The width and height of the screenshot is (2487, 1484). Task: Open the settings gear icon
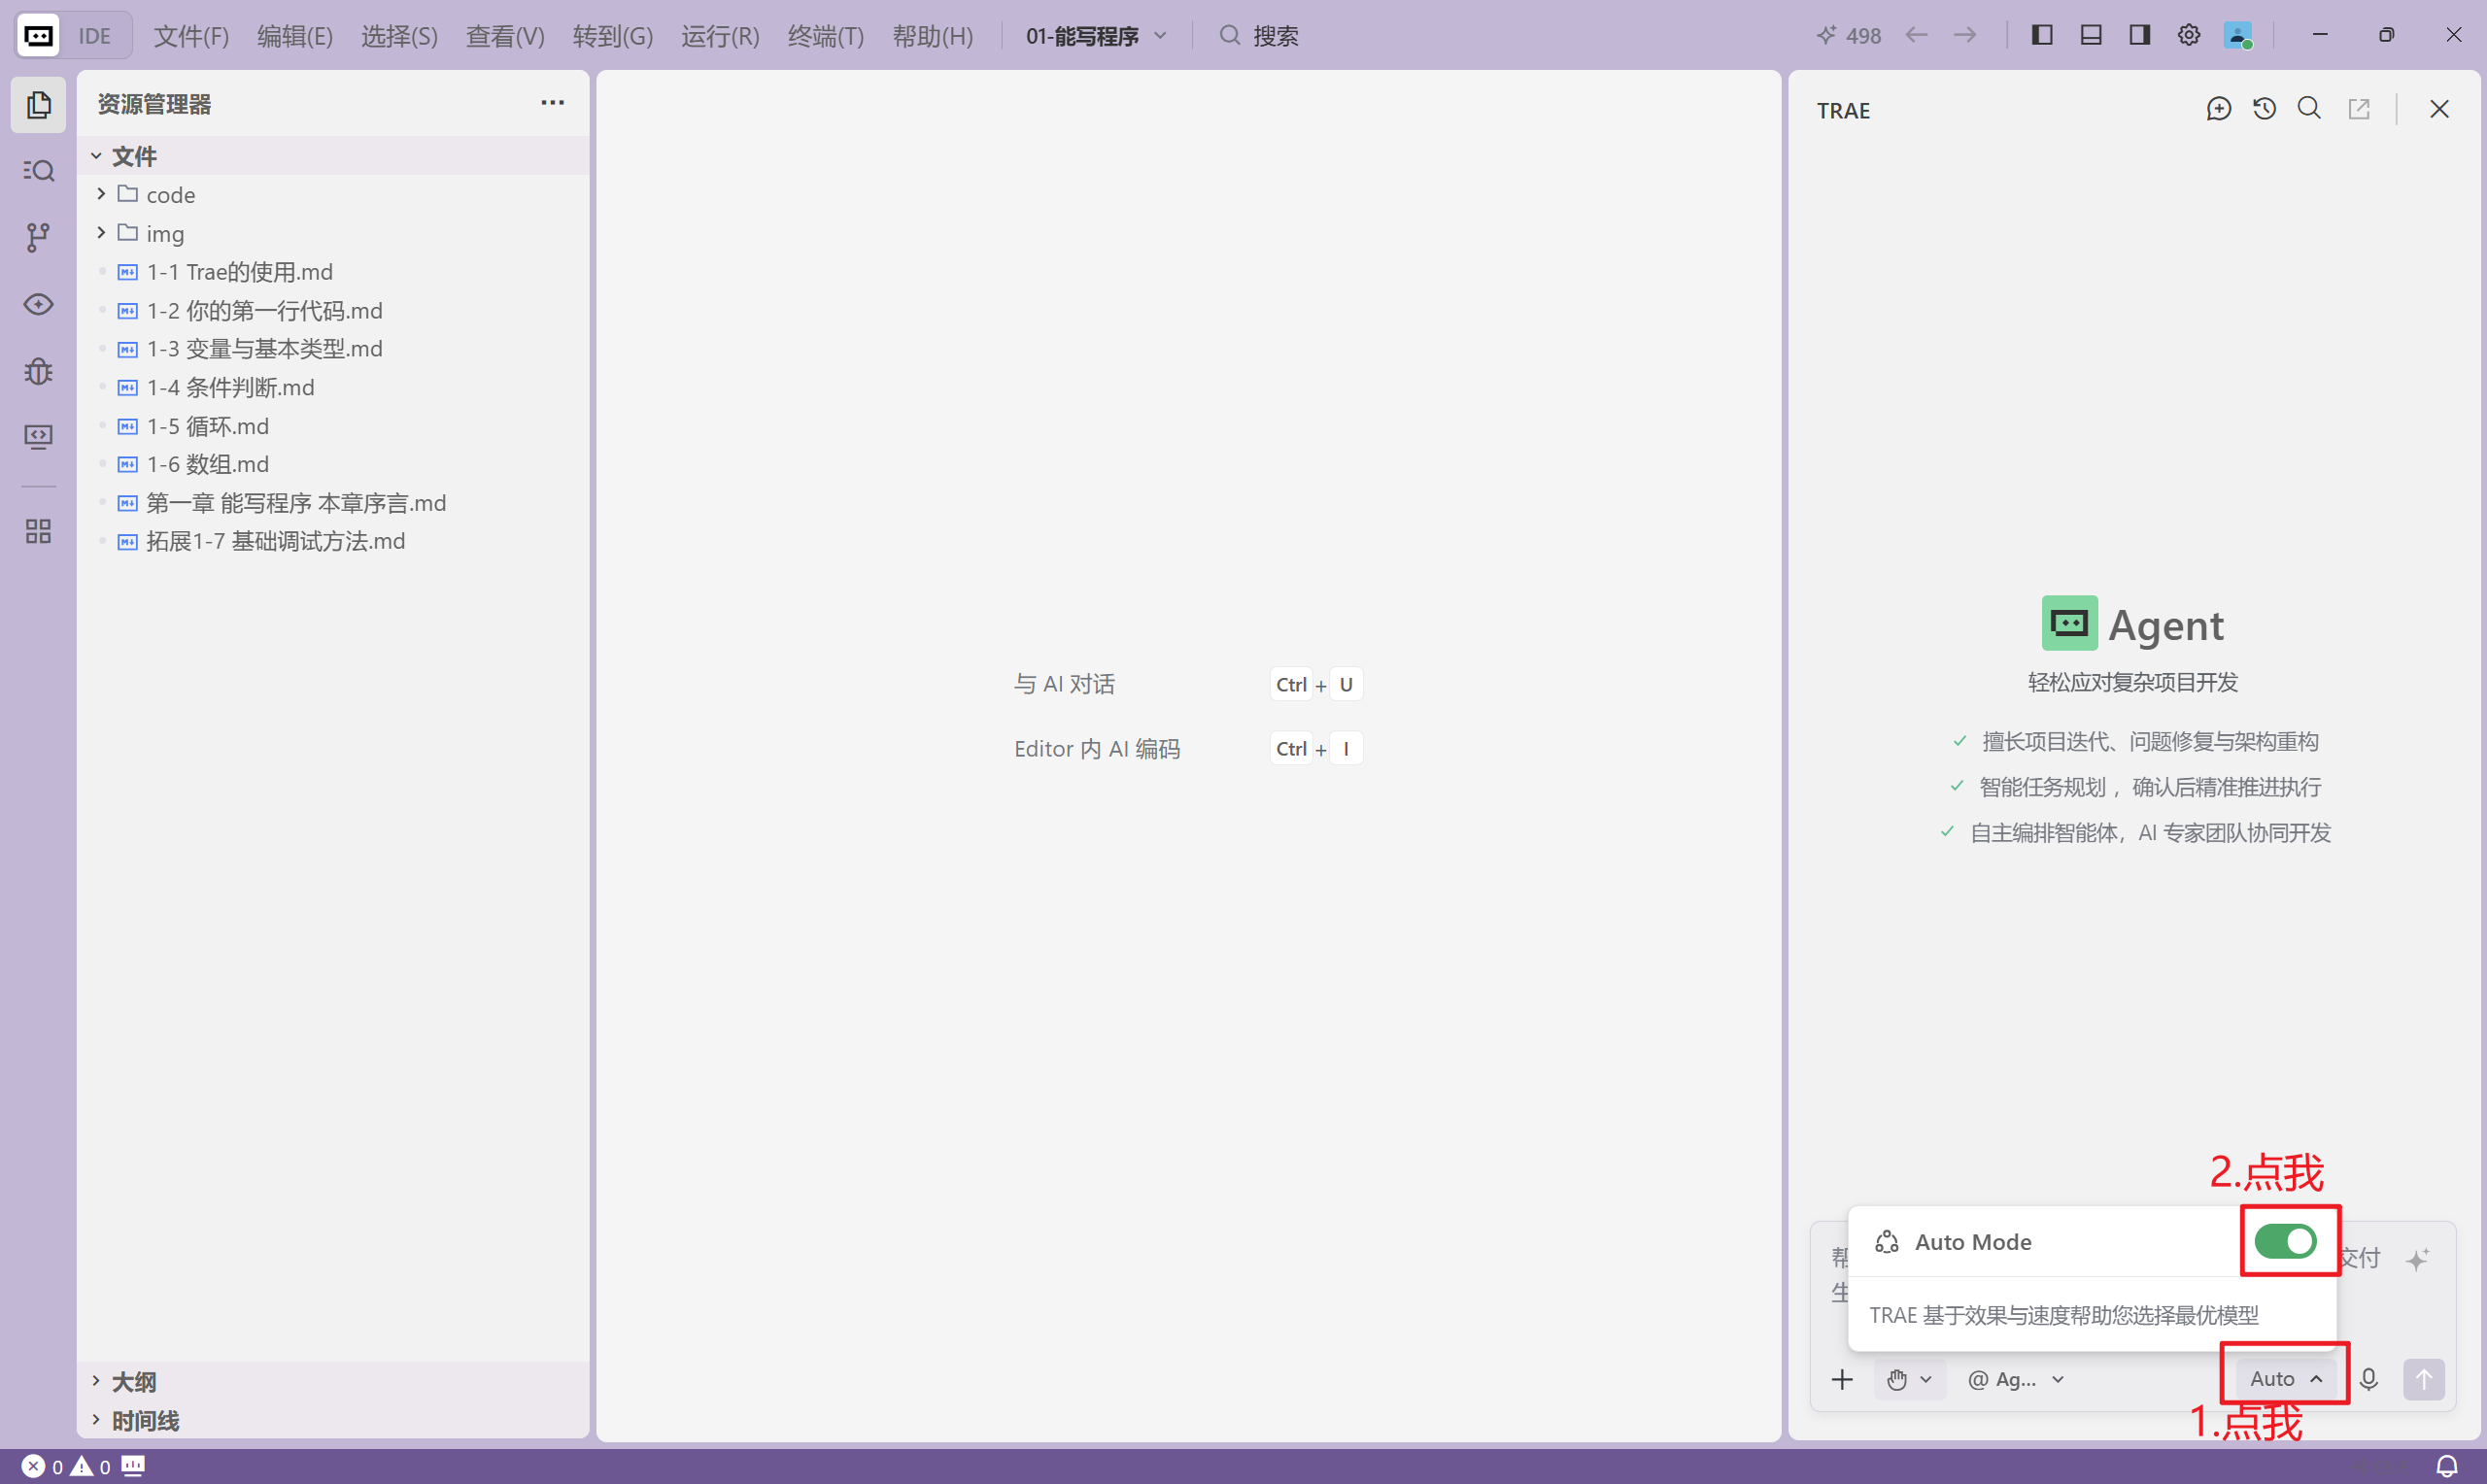point(2189,35)
